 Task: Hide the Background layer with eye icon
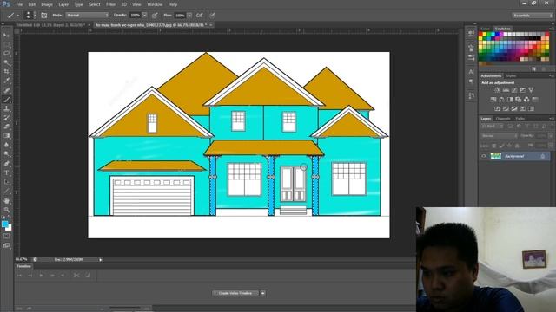coord(484,156)
